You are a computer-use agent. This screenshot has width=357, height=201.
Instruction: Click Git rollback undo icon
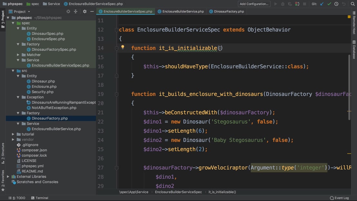(x=344, y=4)
